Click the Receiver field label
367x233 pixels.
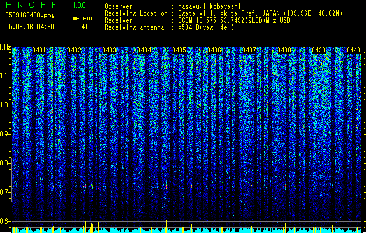click(118, 20)
